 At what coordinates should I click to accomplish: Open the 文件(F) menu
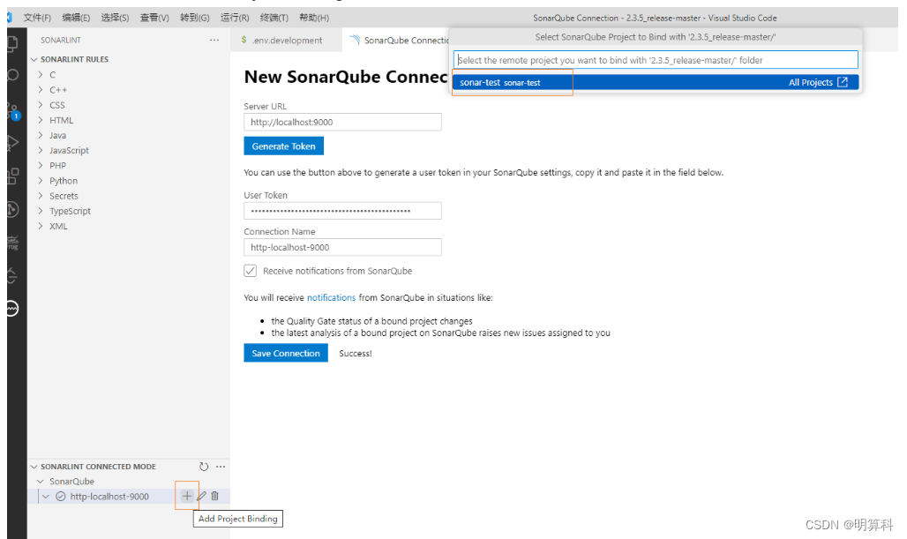(x=37, y=18)
